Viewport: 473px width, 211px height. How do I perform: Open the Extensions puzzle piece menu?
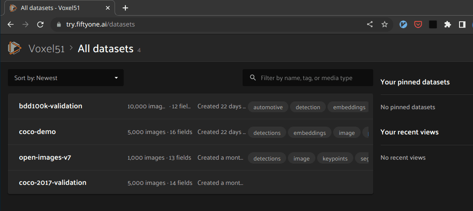448,24
